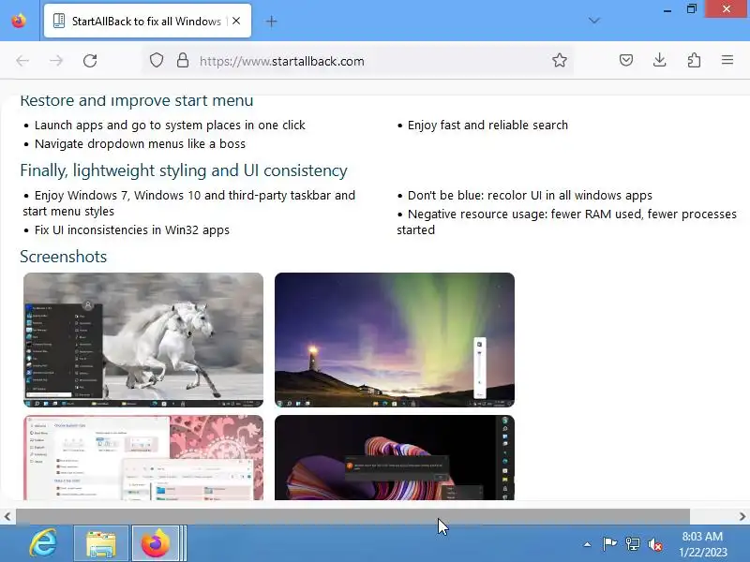Open the muted volume tray icon
The width and height of the screenshot is (750, 562).
point(654,544)
